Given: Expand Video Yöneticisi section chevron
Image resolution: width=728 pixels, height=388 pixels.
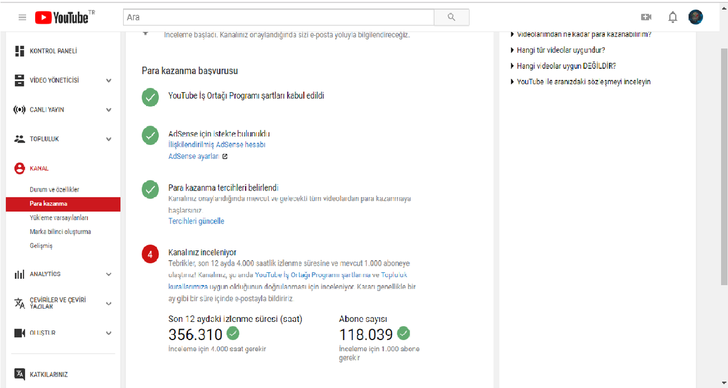Looking at the screenshot, I should coord(109,80).
